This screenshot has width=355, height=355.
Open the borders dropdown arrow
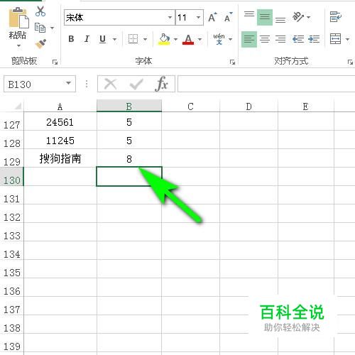point(146,39)
